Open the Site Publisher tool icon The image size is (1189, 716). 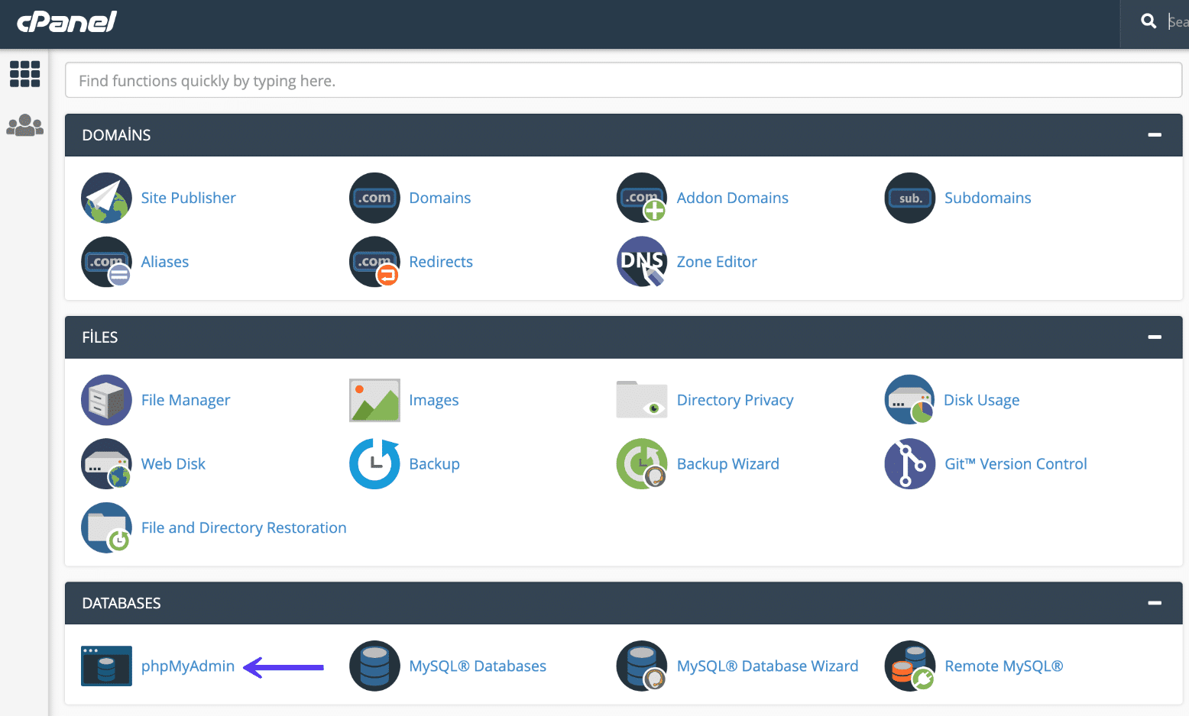(106, 198)
